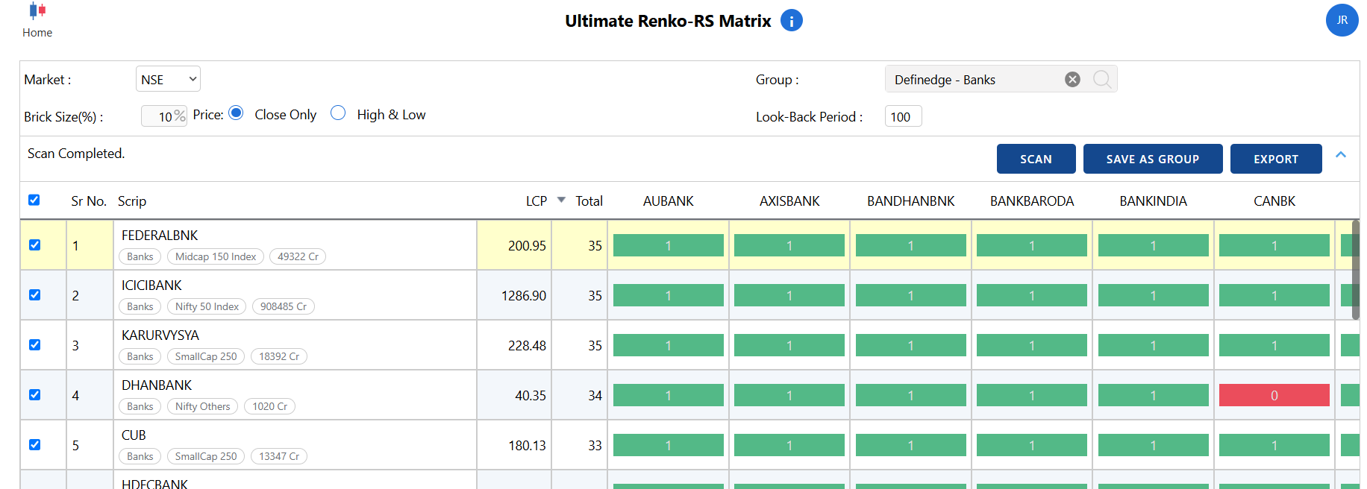Click the AUBANK column header
This screenshot has width=1367, height=489.
[x=669, y=201]
